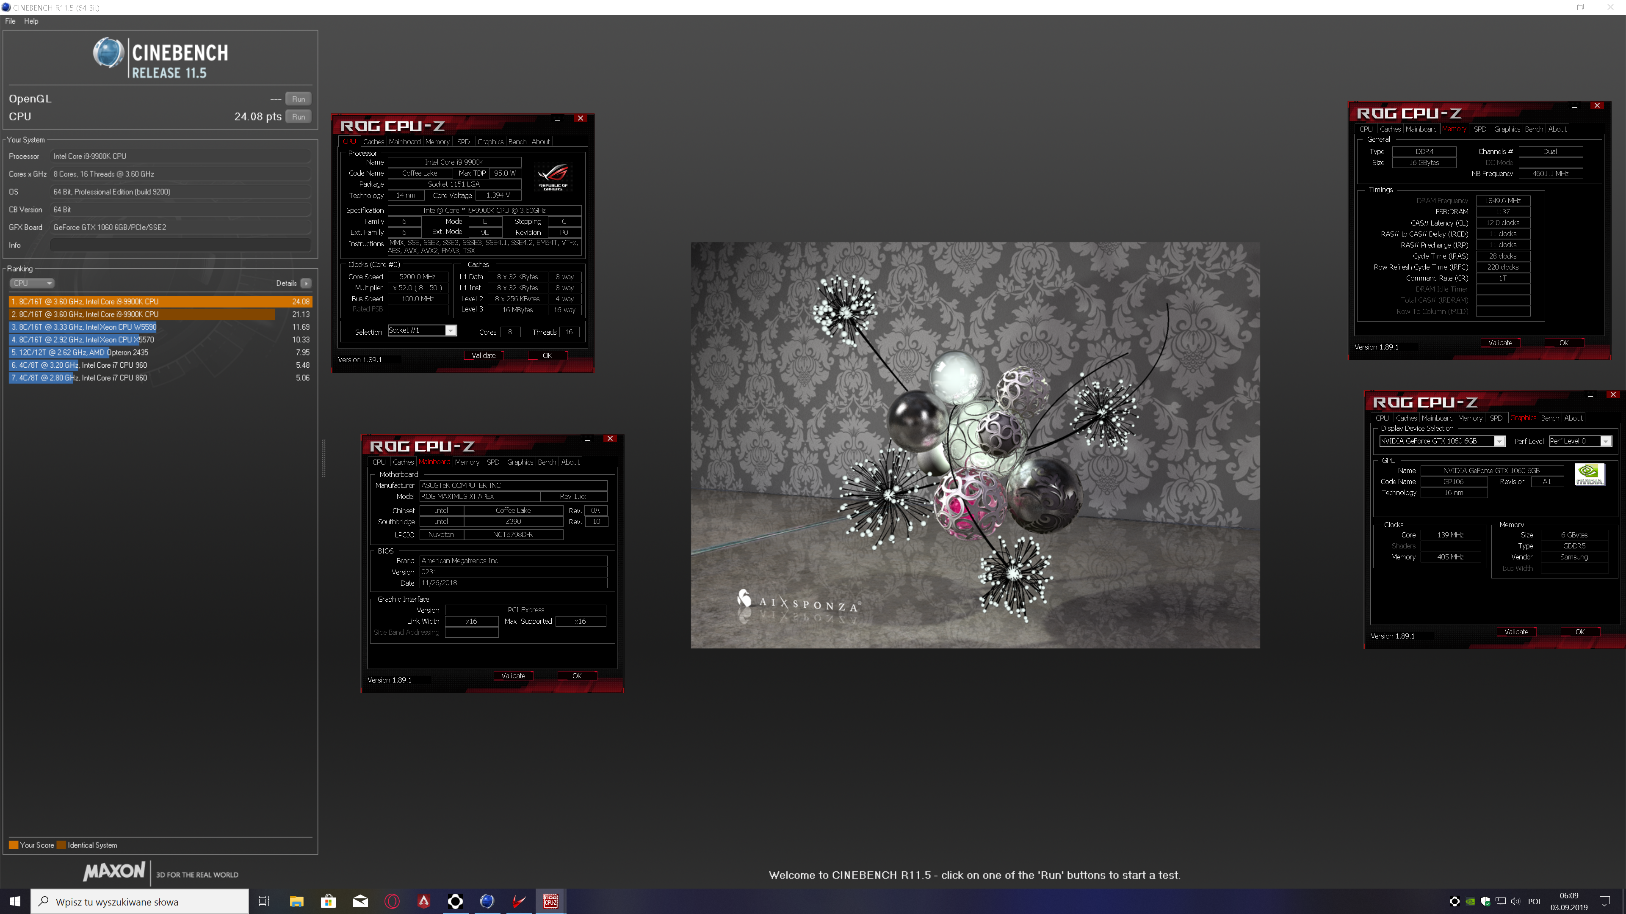Run the OpenGL benchmark
The width and height of the screenshot is (1626, 914).
(299, 99)
